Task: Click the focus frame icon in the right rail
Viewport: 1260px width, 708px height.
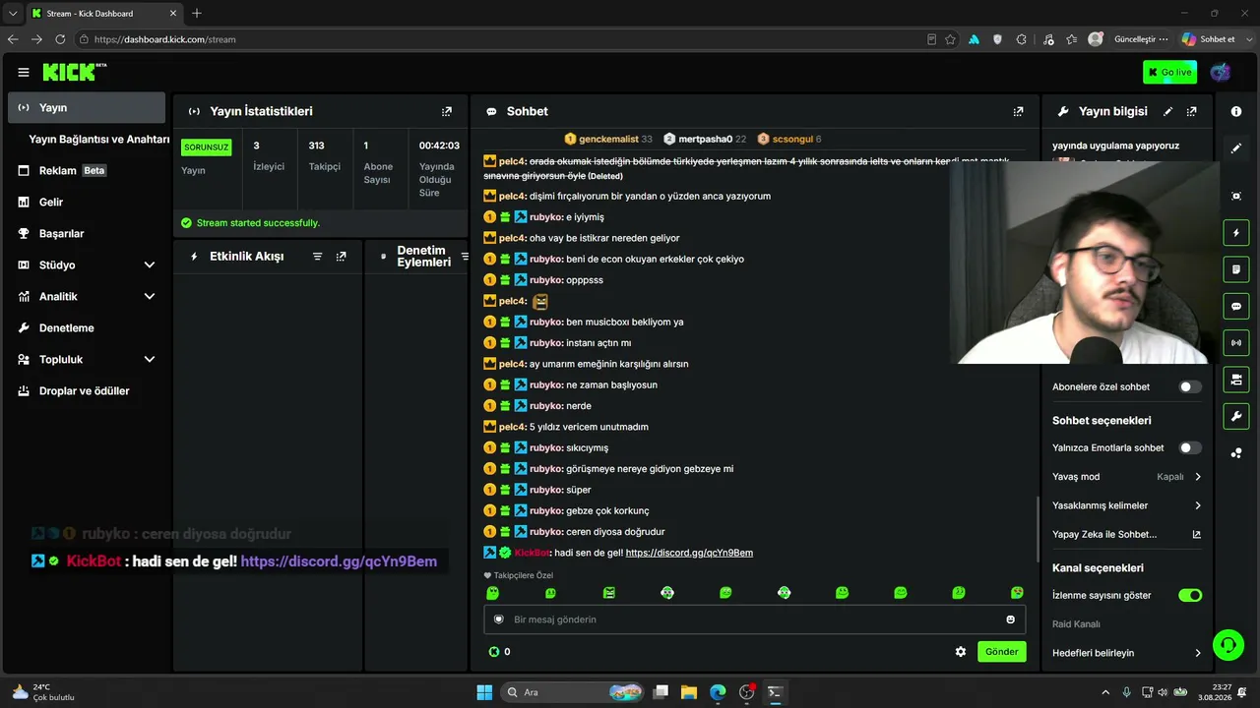Action: tap(1236, 196)
